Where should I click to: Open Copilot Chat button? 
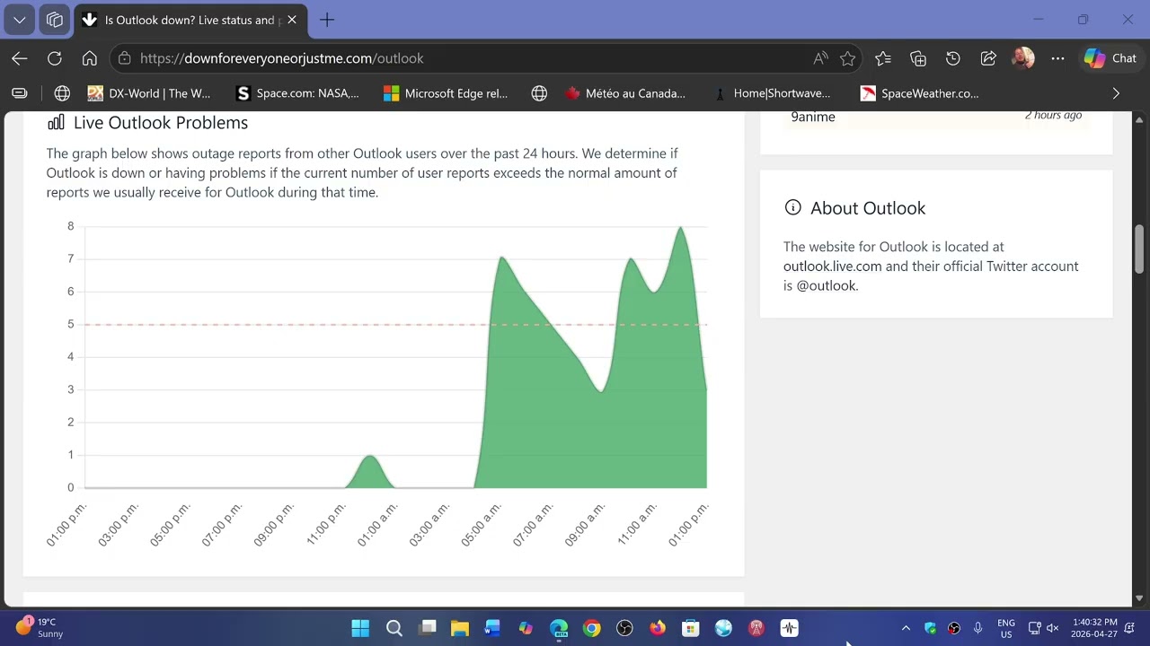click(x=1110, y=58)
